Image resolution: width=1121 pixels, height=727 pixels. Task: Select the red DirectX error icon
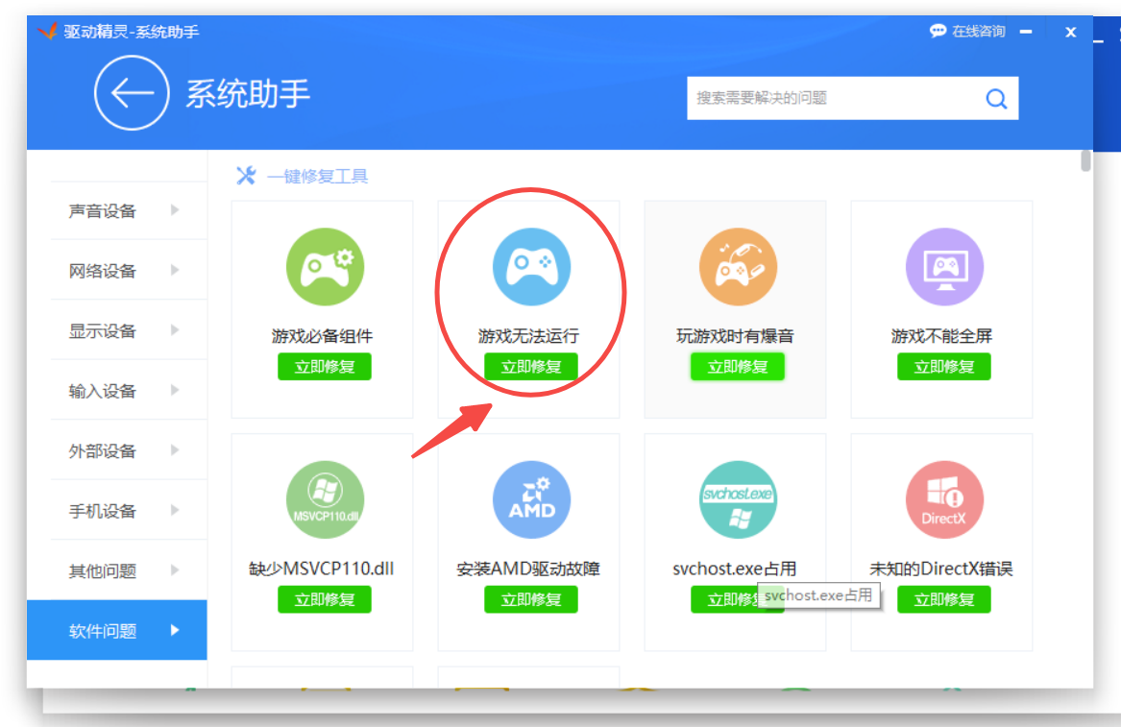pos(943,499)
